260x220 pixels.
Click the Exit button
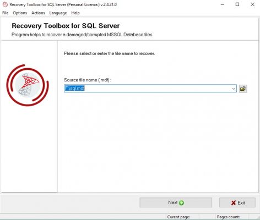237,202
